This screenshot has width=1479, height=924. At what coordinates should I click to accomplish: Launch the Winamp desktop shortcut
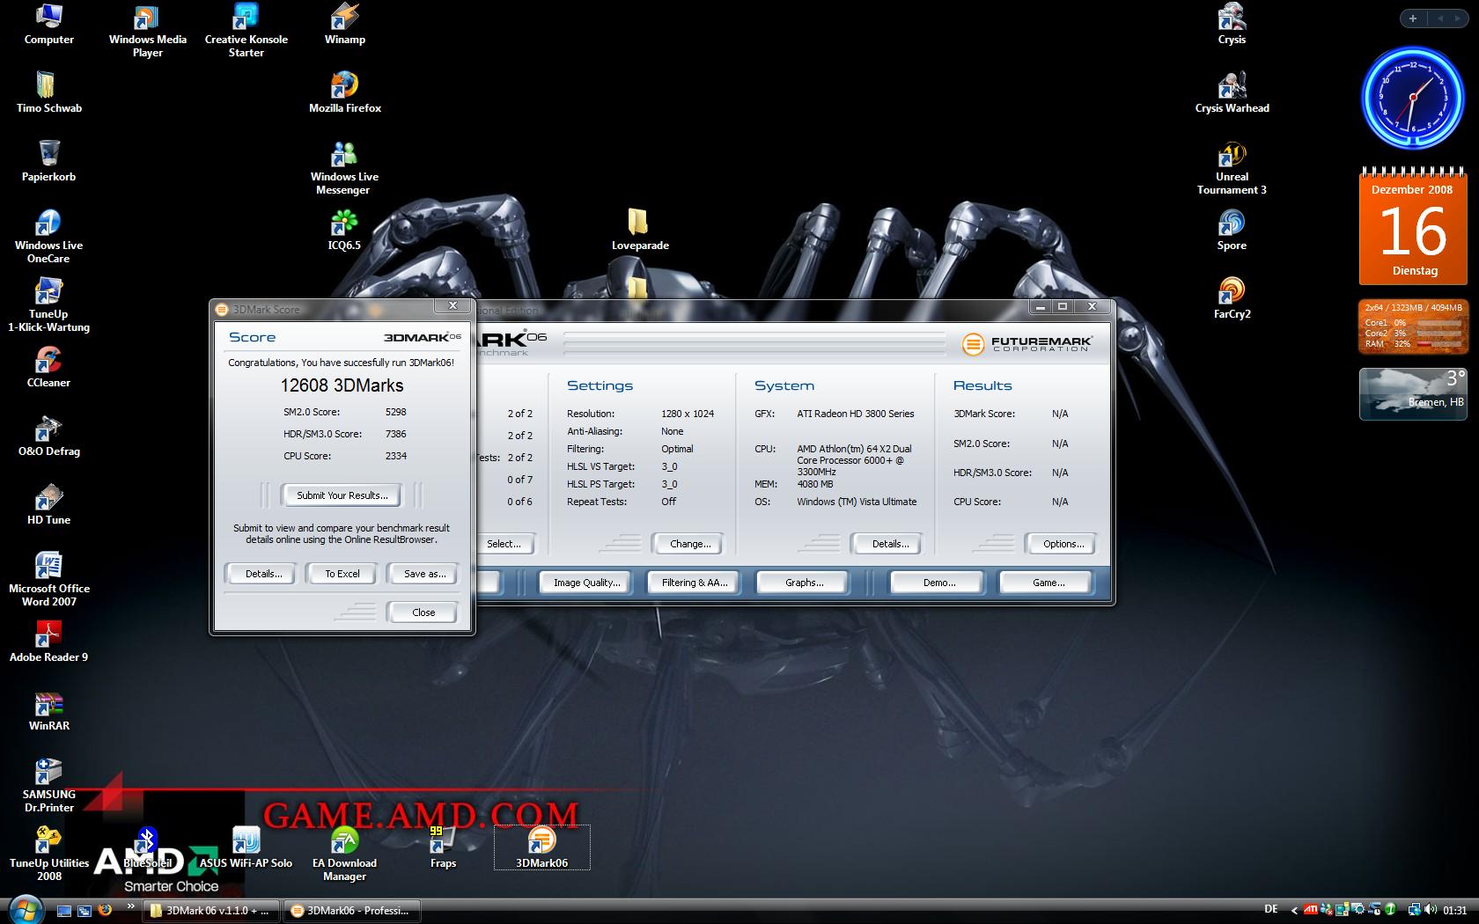(x=344, y=24)
